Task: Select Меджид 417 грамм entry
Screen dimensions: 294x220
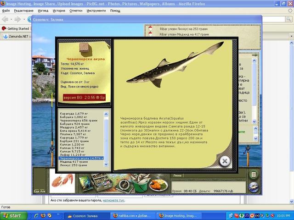Action: coord(74,162)
